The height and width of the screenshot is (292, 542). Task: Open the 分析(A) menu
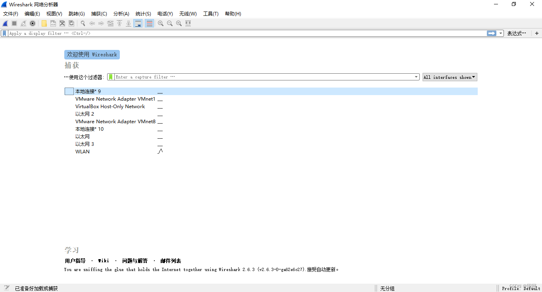click(x=121, y=14)
